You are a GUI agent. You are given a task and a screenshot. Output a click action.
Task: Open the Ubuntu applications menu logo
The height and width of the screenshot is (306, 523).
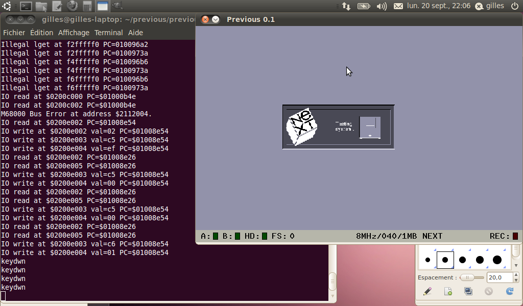(x=7, y=6)
